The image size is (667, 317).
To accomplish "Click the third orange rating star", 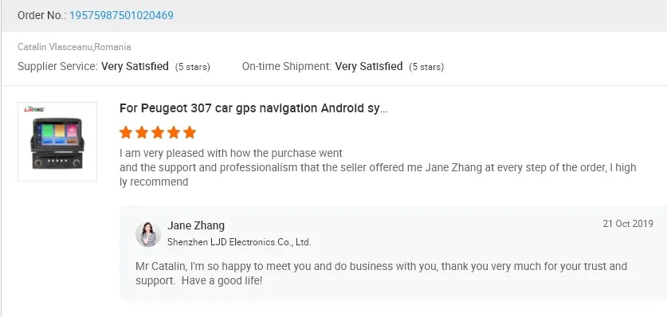I will click(158, 132).
